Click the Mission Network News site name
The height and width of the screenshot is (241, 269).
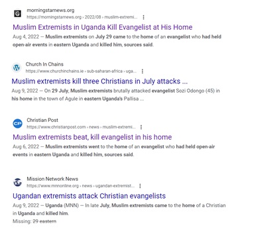(52, 179)
